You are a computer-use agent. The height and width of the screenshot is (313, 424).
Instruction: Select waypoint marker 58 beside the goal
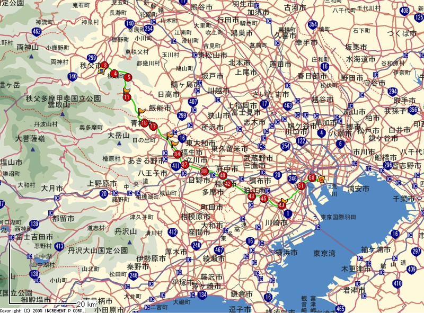click(x=312, y=177)
